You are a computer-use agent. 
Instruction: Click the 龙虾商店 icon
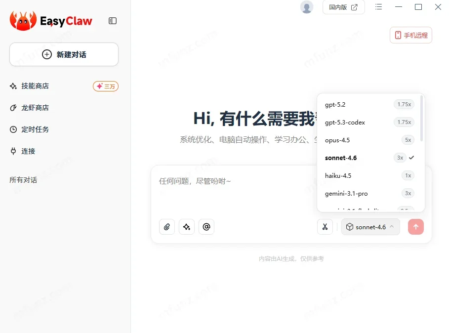click(x=13, y=108)
